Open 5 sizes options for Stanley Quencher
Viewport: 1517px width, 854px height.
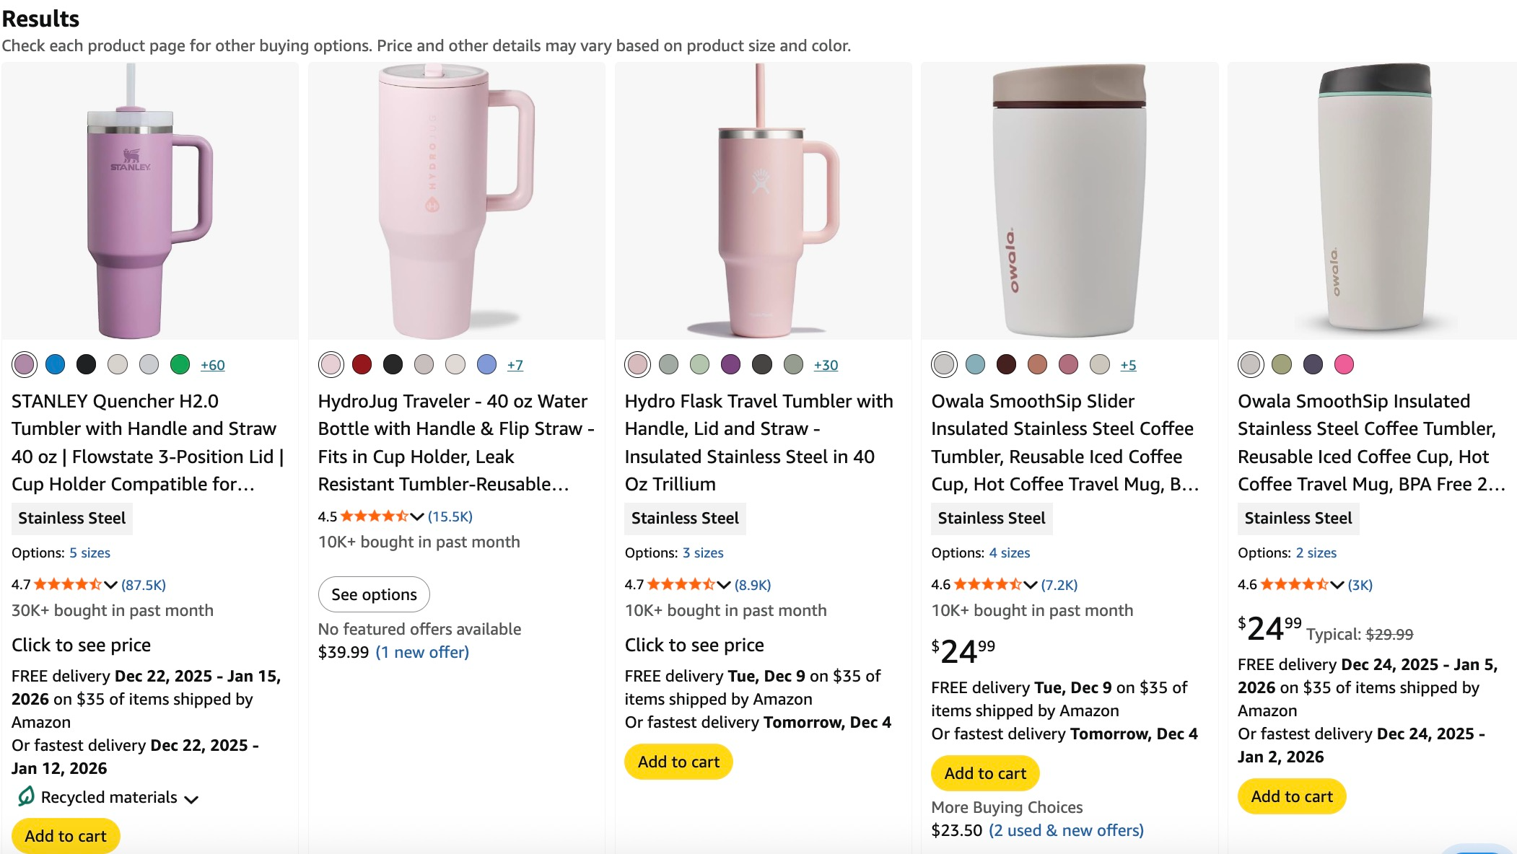89,553
